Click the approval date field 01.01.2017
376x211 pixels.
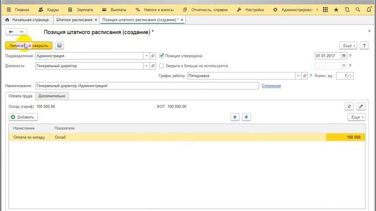click(x=328, y=56)
